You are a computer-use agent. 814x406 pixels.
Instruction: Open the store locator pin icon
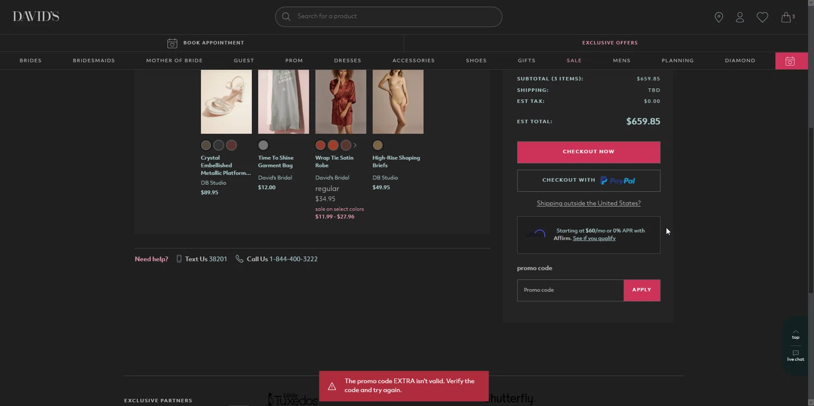(x=718, y=17)
